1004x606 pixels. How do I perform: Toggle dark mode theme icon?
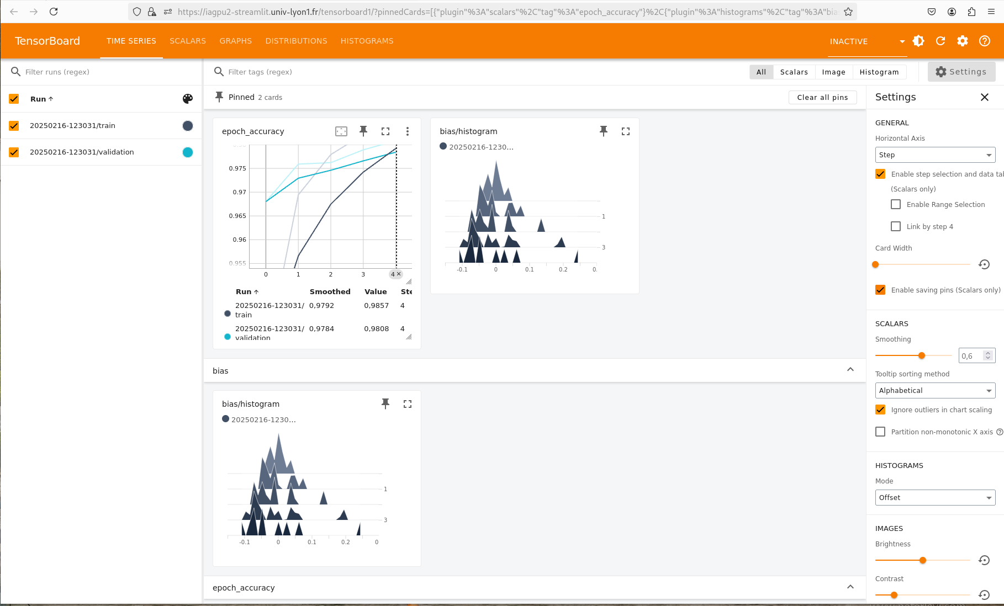click(x=918, y=41)
